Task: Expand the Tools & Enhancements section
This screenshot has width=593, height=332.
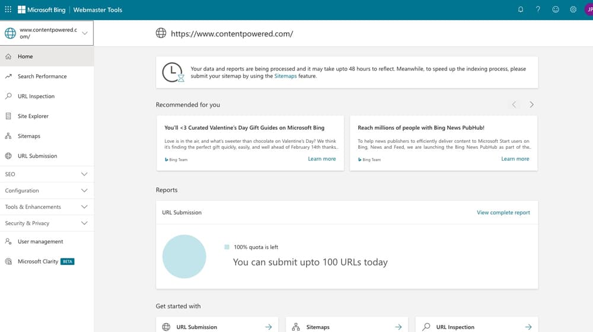Action: pos(47,207)
